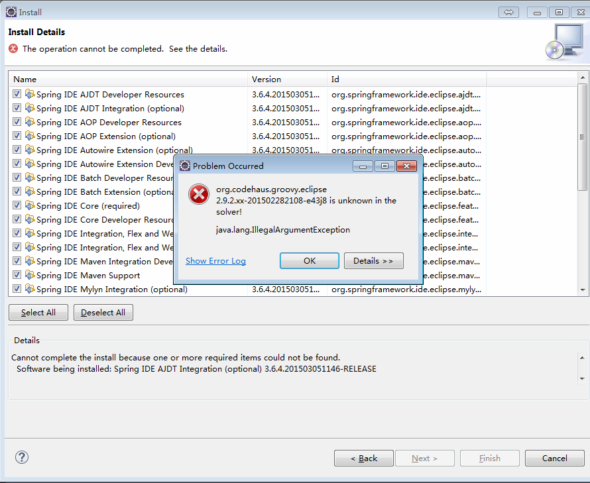Toggle the Spring IDE Mylyn Integration checkbox
Image resolution: width=590 pixels, height=483 pixels.
pos(17,288)
